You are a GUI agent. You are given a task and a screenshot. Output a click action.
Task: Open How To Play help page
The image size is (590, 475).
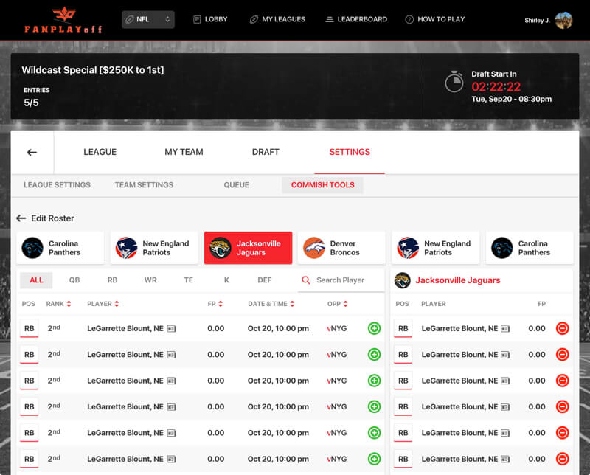click(x=435, y=19)
